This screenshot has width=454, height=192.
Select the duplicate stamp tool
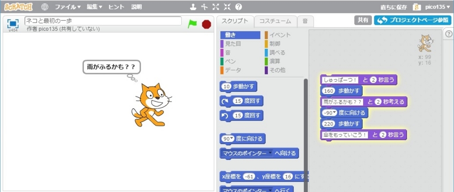[193, 7]
